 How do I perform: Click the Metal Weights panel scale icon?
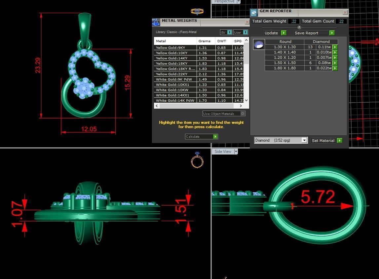pyautogui.click(x=156, y=22)
